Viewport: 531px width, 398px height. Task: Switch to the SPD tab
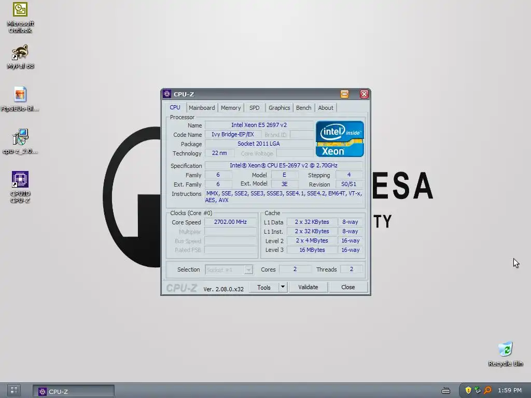pyautogui.click(x=254, y=108)
